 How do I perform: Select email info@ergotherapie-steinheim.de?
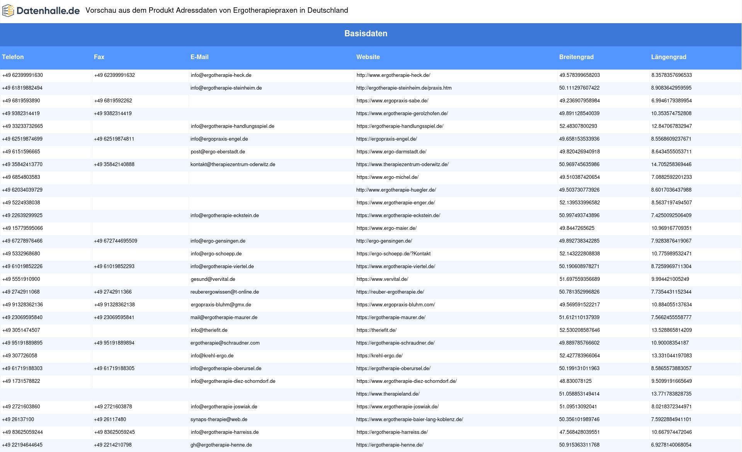[x=226, y=88]
